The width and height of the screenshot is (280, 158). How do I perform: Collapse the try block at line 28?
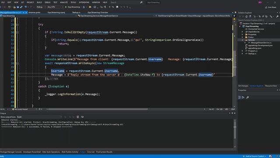17,25
